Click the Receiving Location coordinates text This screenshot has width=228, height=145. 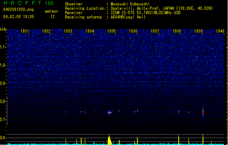pyautogui.click(x=162, y=8)
